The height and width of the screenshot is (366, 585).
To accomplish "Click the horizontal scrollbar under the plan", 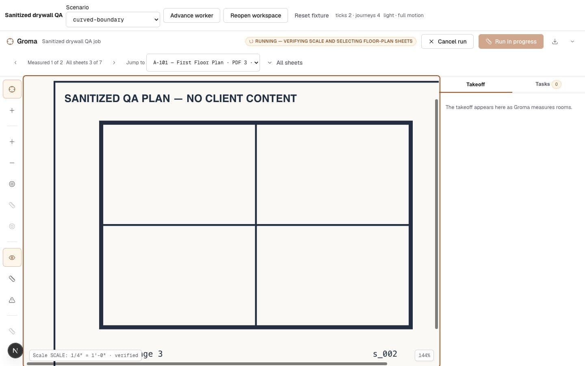I will click(x=207, y=364).
